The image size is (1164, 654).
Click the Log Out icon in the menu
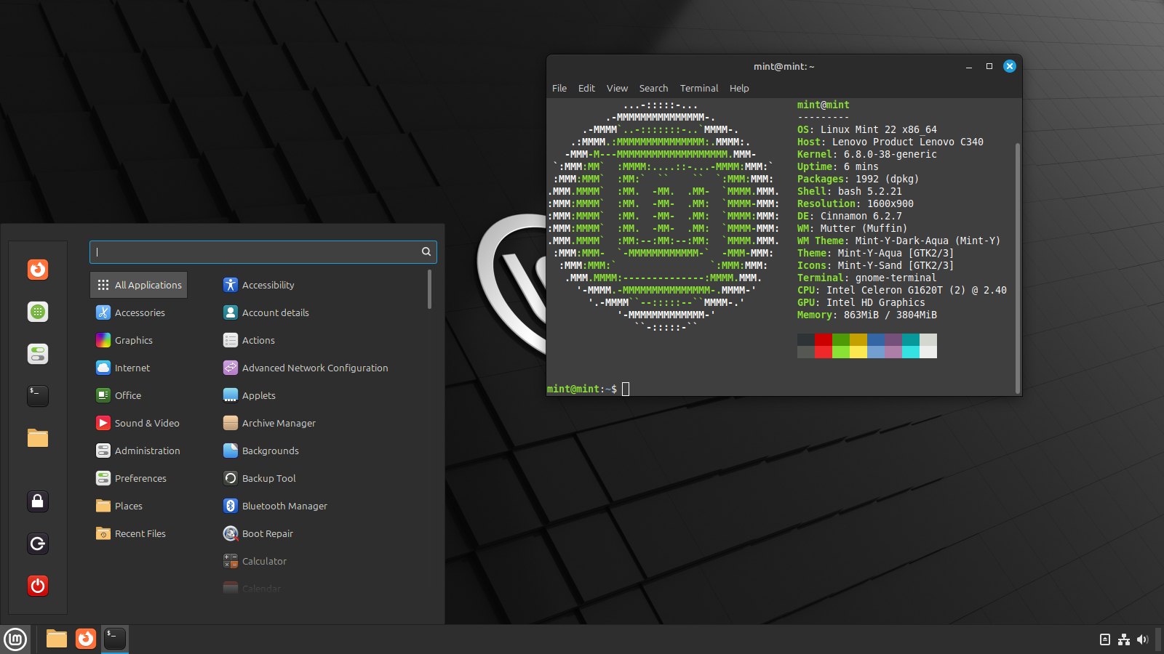tap(38, 544)
